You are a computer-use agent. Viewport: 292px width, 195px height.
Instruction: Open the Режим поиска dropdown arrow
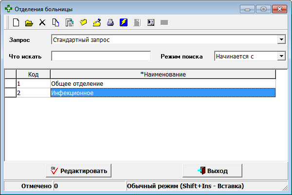coord(281,56)
